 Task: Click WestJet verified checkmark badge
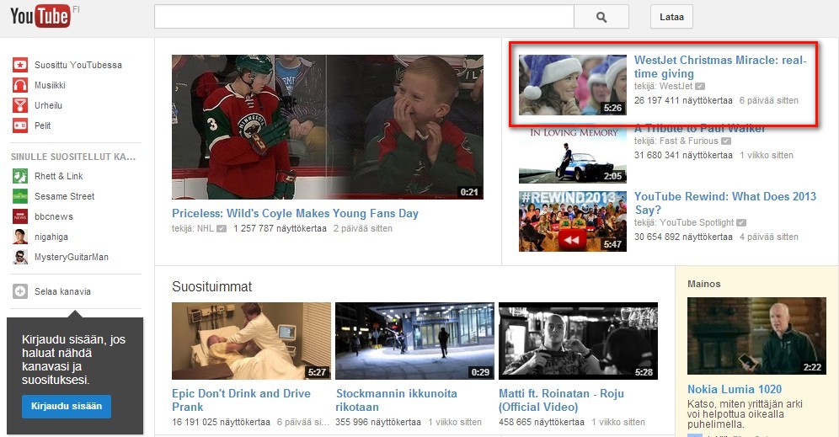pyautogui.click(x=700, y=86)
